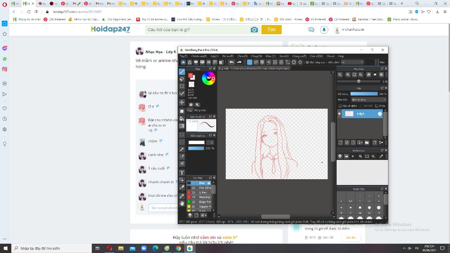Screen dimensions: 450x253
Task: Enable the Bảo vệ alpha checkbox
Action: 340,106
